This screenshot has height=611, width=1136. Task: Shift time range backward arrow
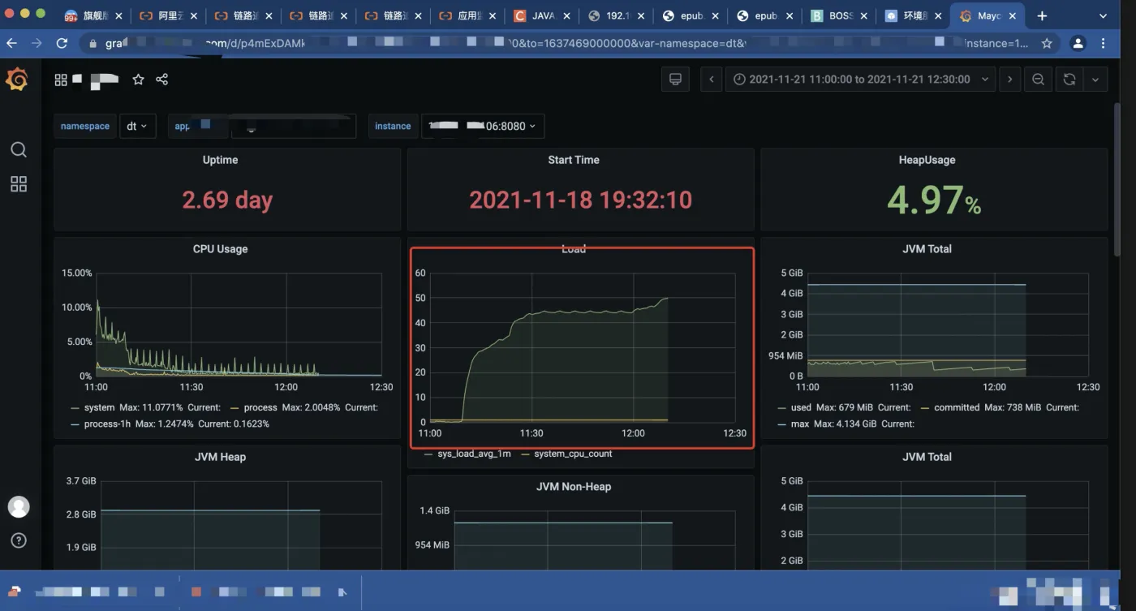coord(712,80)
